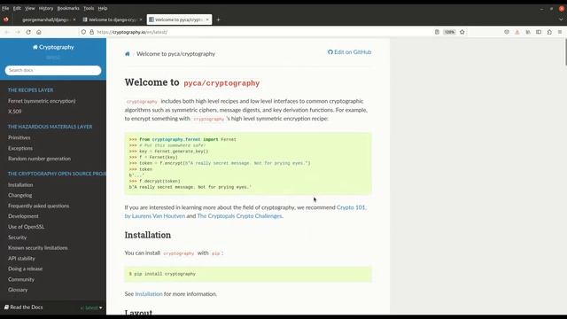
Task: Open the Firefox View icon
Action: tap(6, 19)
